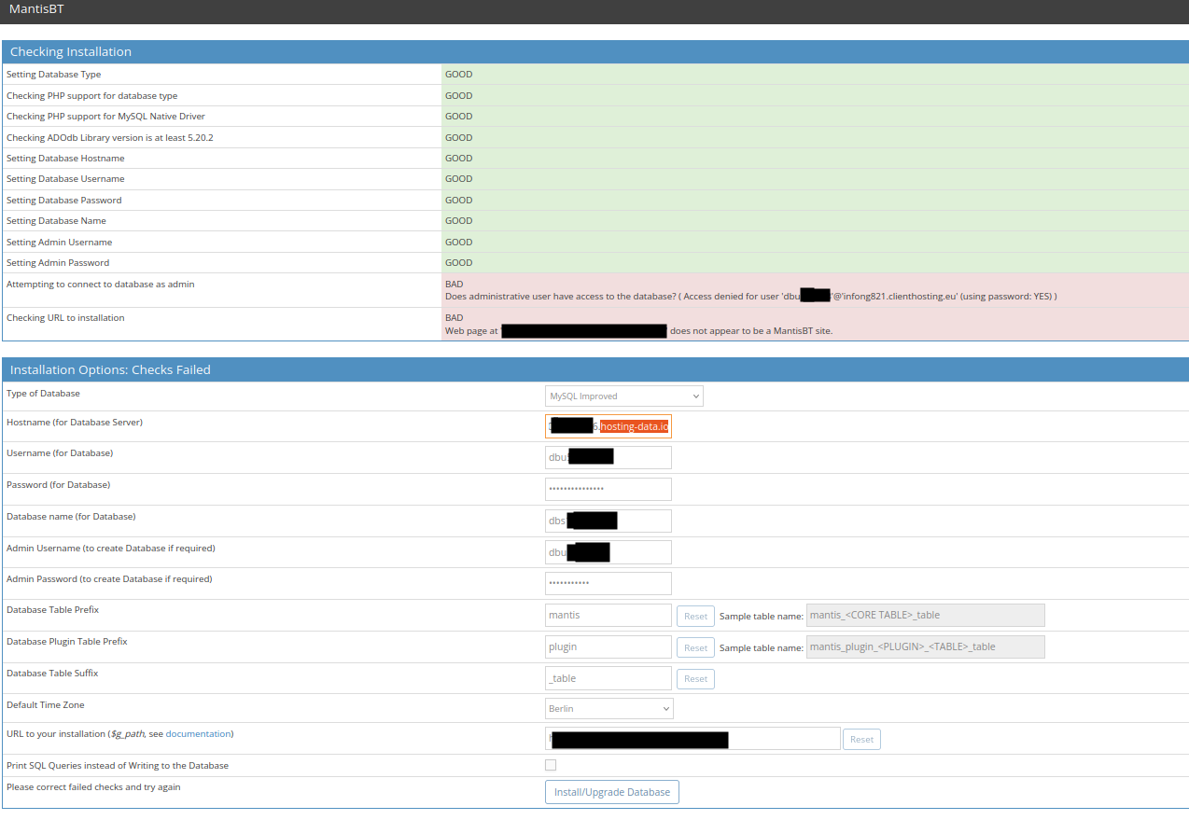This screenshot has height=820, width=1189.
Task: Click the Database Table Suffix input showing _table
Action: tap(608, 678)
